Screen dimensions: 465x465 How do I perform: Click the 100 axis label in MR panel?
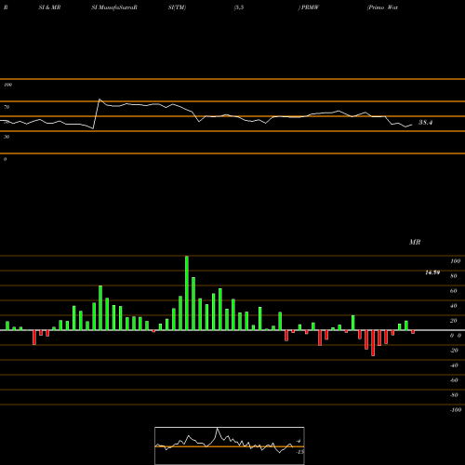pyautogui.click(x=455, y=261)
